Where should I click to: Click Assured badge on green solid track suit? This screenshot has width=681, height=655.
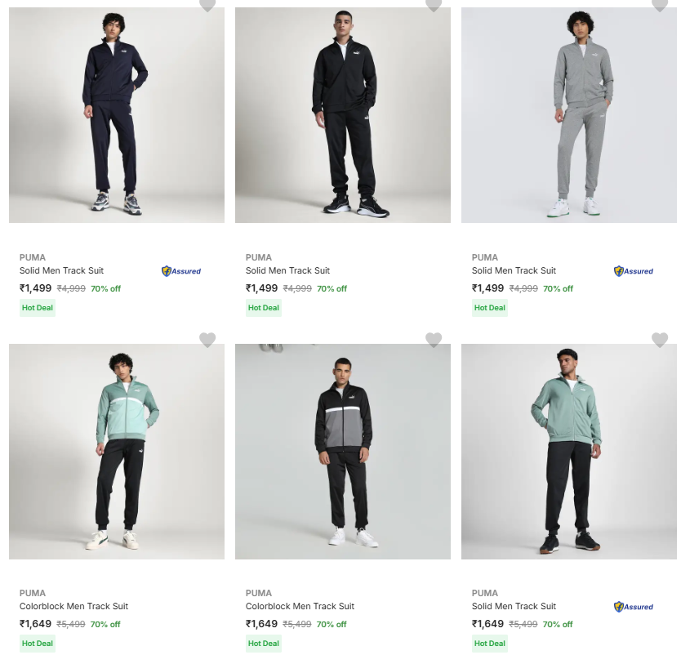point(634,607)
